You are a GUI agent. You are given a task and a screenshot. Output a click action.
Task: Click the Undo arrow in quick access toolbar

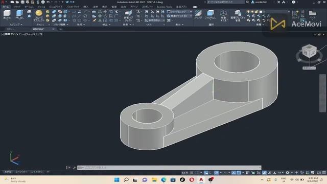48,2
